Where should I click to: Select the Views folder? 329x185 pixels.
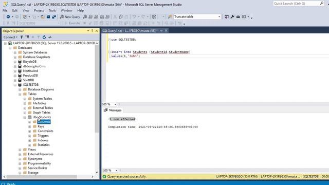tap(32, 150)
